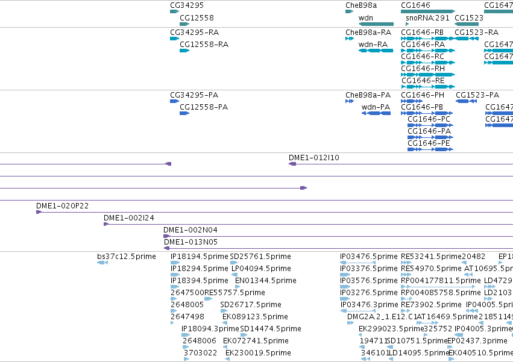Open the EK072741.5prime EST label
Viewport: 513px width, 362px height.
click(x=256, y=341)
